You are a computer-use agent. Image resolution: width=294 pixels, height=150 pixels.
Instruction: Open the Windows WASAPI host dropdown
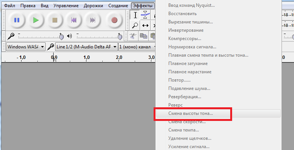[26, 47]
